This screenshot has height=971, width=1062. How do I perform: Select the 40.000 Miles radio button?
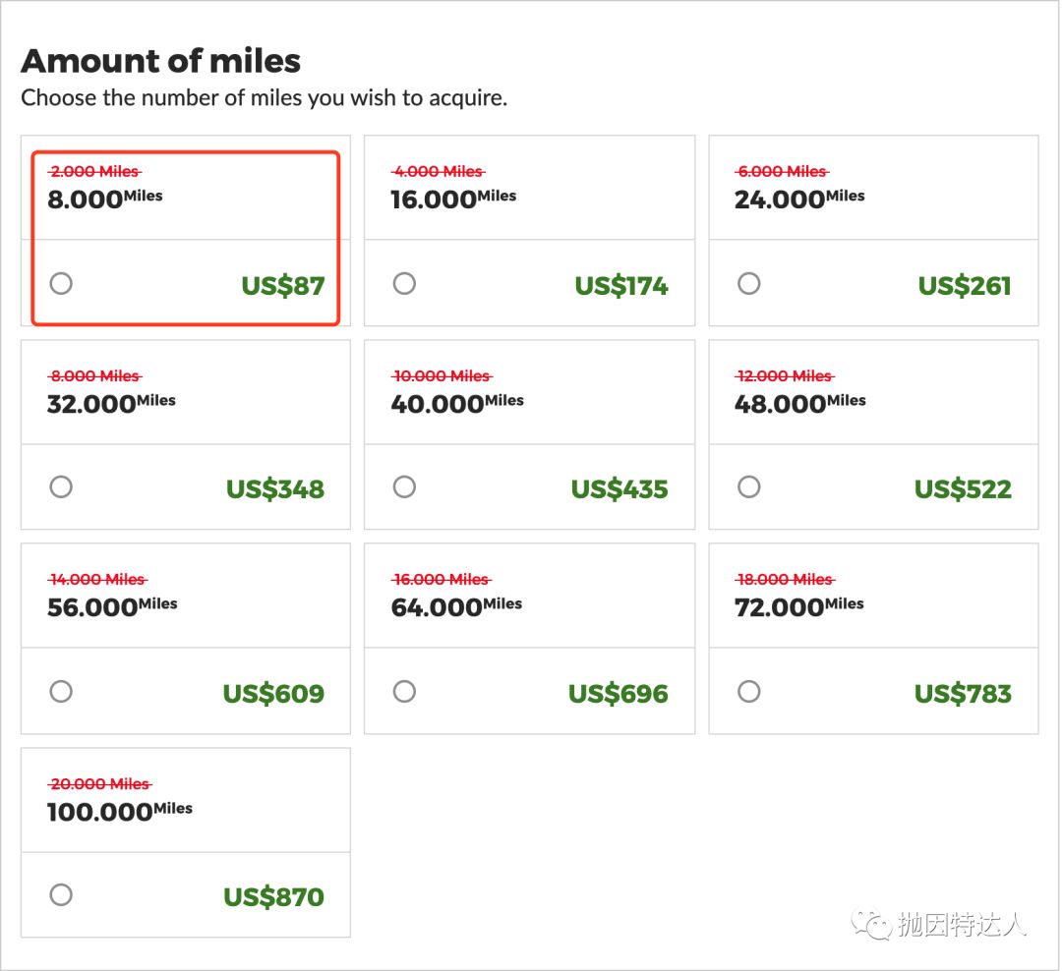404,487
